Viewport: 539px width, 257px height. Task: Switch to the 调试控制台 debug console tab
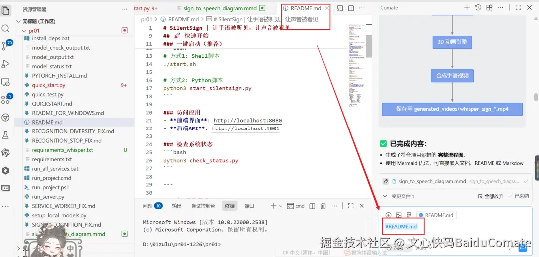[203, 206]
